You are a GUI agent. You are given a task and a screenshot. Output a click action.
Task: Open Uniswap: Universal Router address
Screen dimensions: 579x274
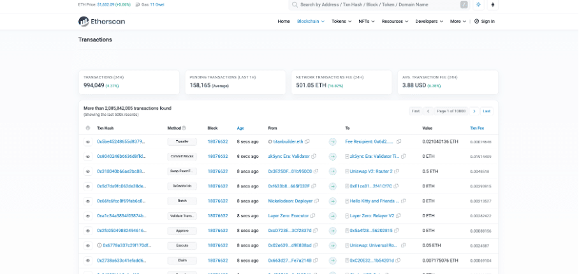click(x=374, y=245)
